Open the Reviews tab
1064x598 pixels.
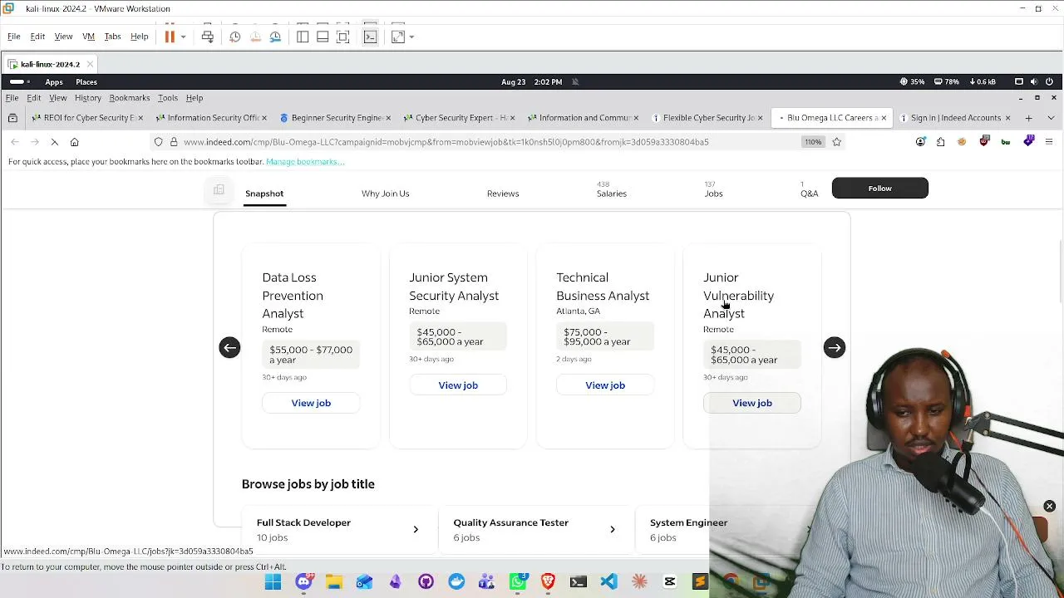click(503, 194)
